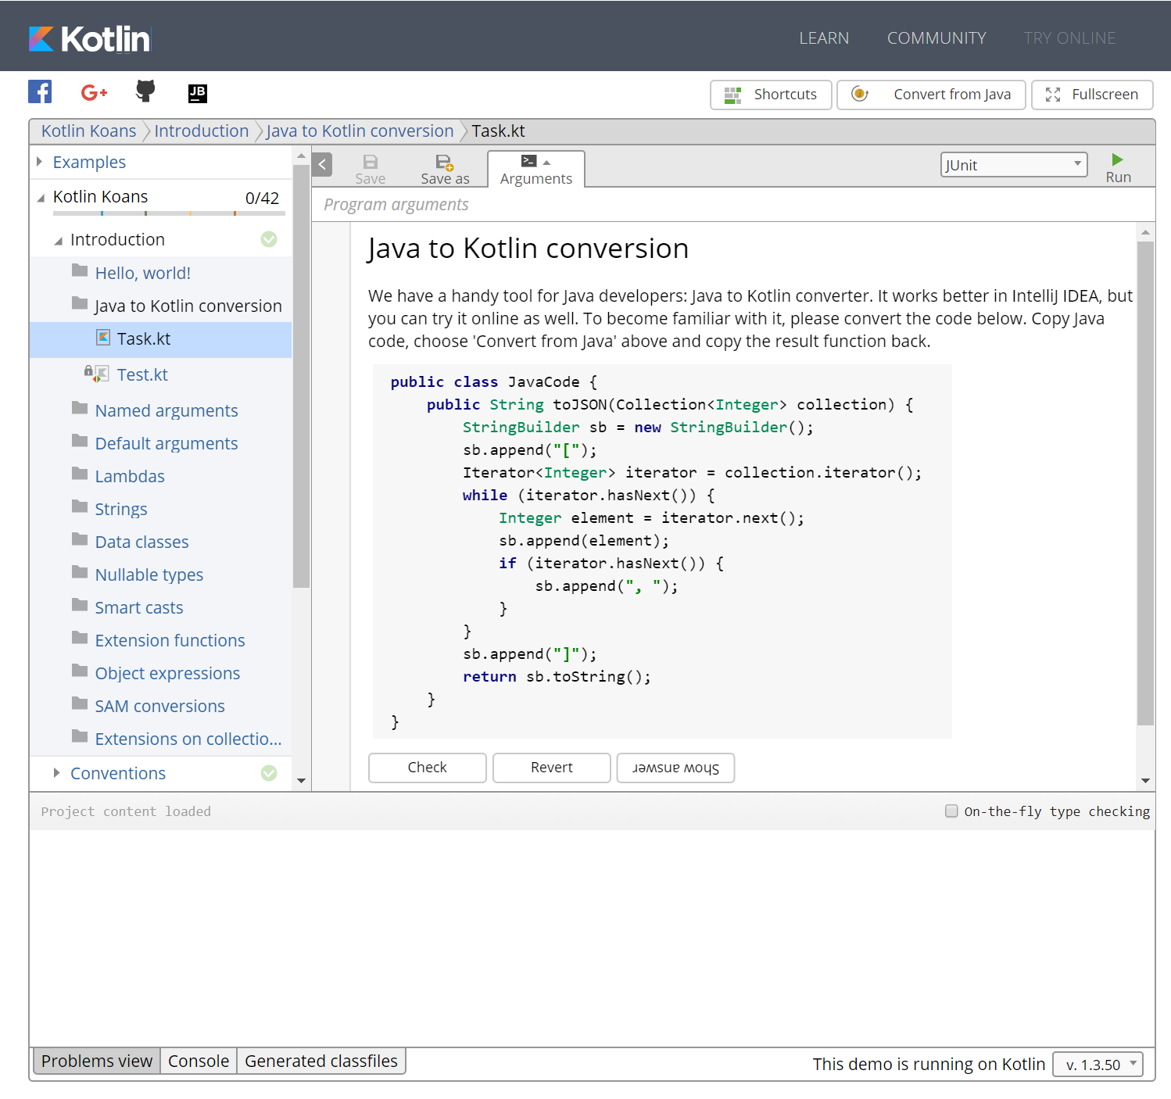
Task: Click the Introduction green checkmark status
Action: pos(269,239)
